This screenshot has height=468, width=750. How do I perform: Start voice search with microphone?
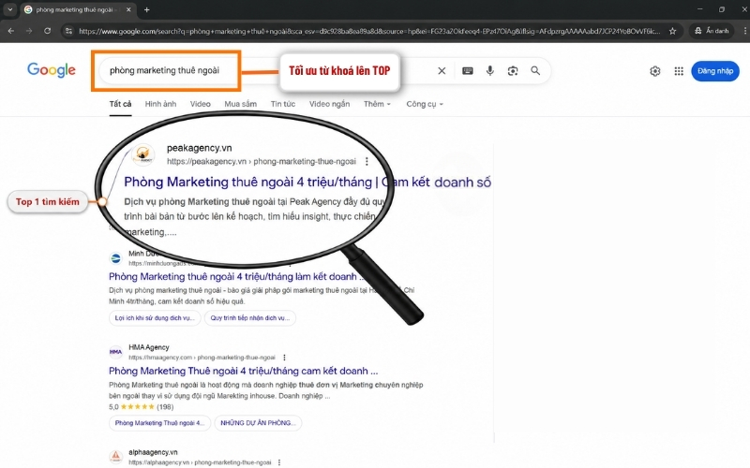(489, 71)
